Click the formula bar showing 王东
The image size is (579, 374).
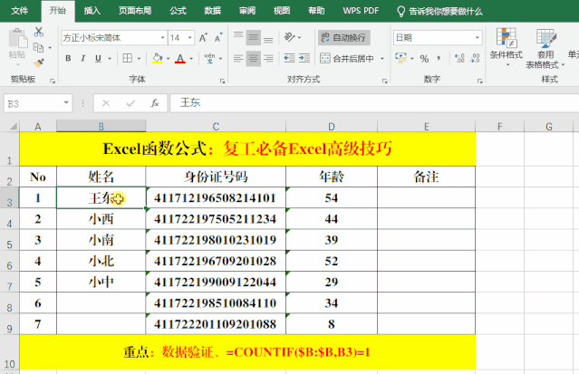coord(374,102)
